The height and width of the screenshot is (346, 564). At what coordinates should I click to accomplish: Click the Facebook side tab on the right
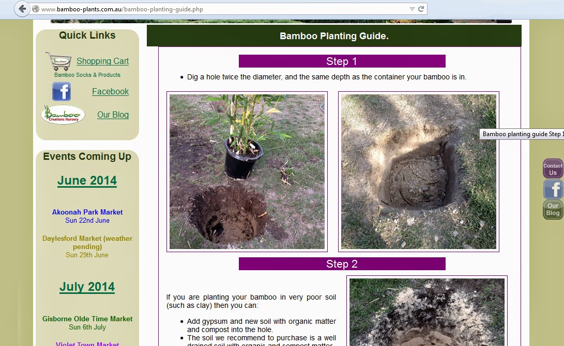553,189
